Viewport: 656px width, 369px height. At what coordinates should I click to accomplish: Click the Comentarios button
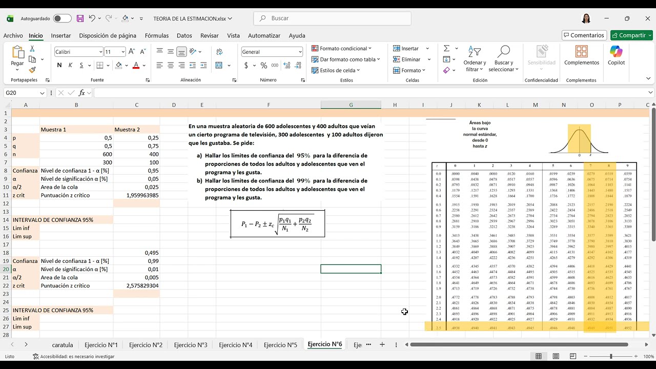[583, 35]
